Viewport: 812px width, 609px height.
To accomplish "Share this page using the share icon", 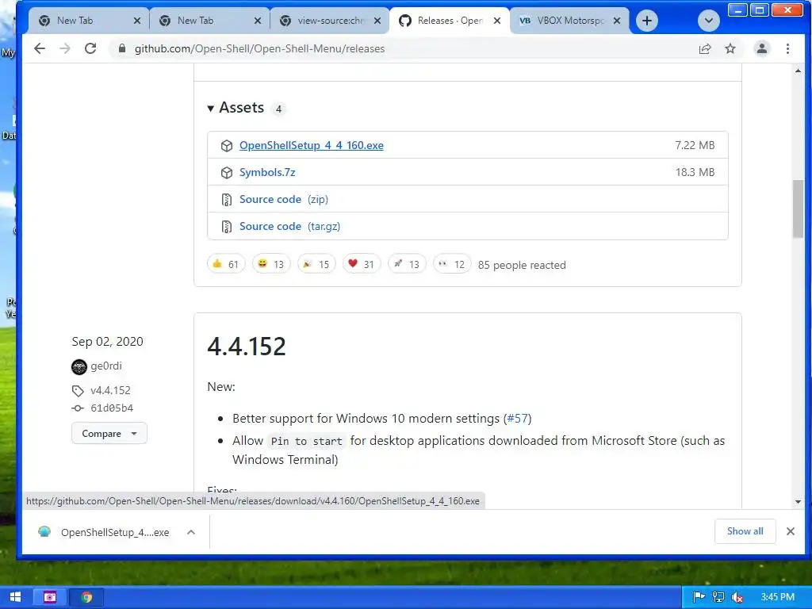I will point(705,48).
